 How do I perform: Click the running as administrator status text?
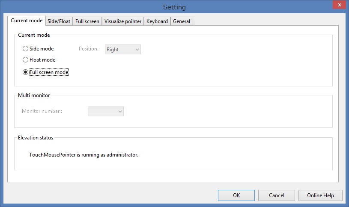click(84, 154)
